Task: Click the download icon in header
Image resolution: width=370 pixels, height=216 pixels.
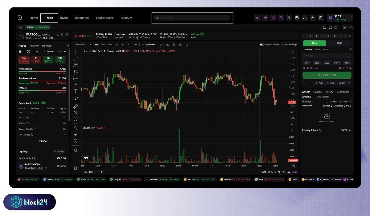Action: pos(305,18)
